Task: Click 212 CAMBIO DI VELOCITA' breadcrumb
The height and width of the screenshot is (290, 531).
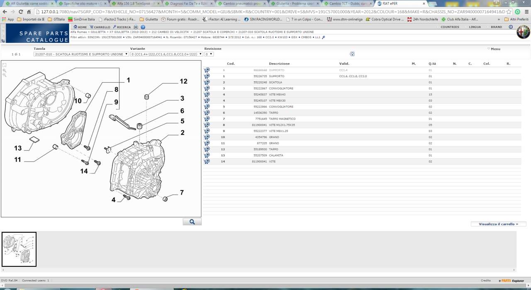Action: pyautogui.click(x=171, y=32)
